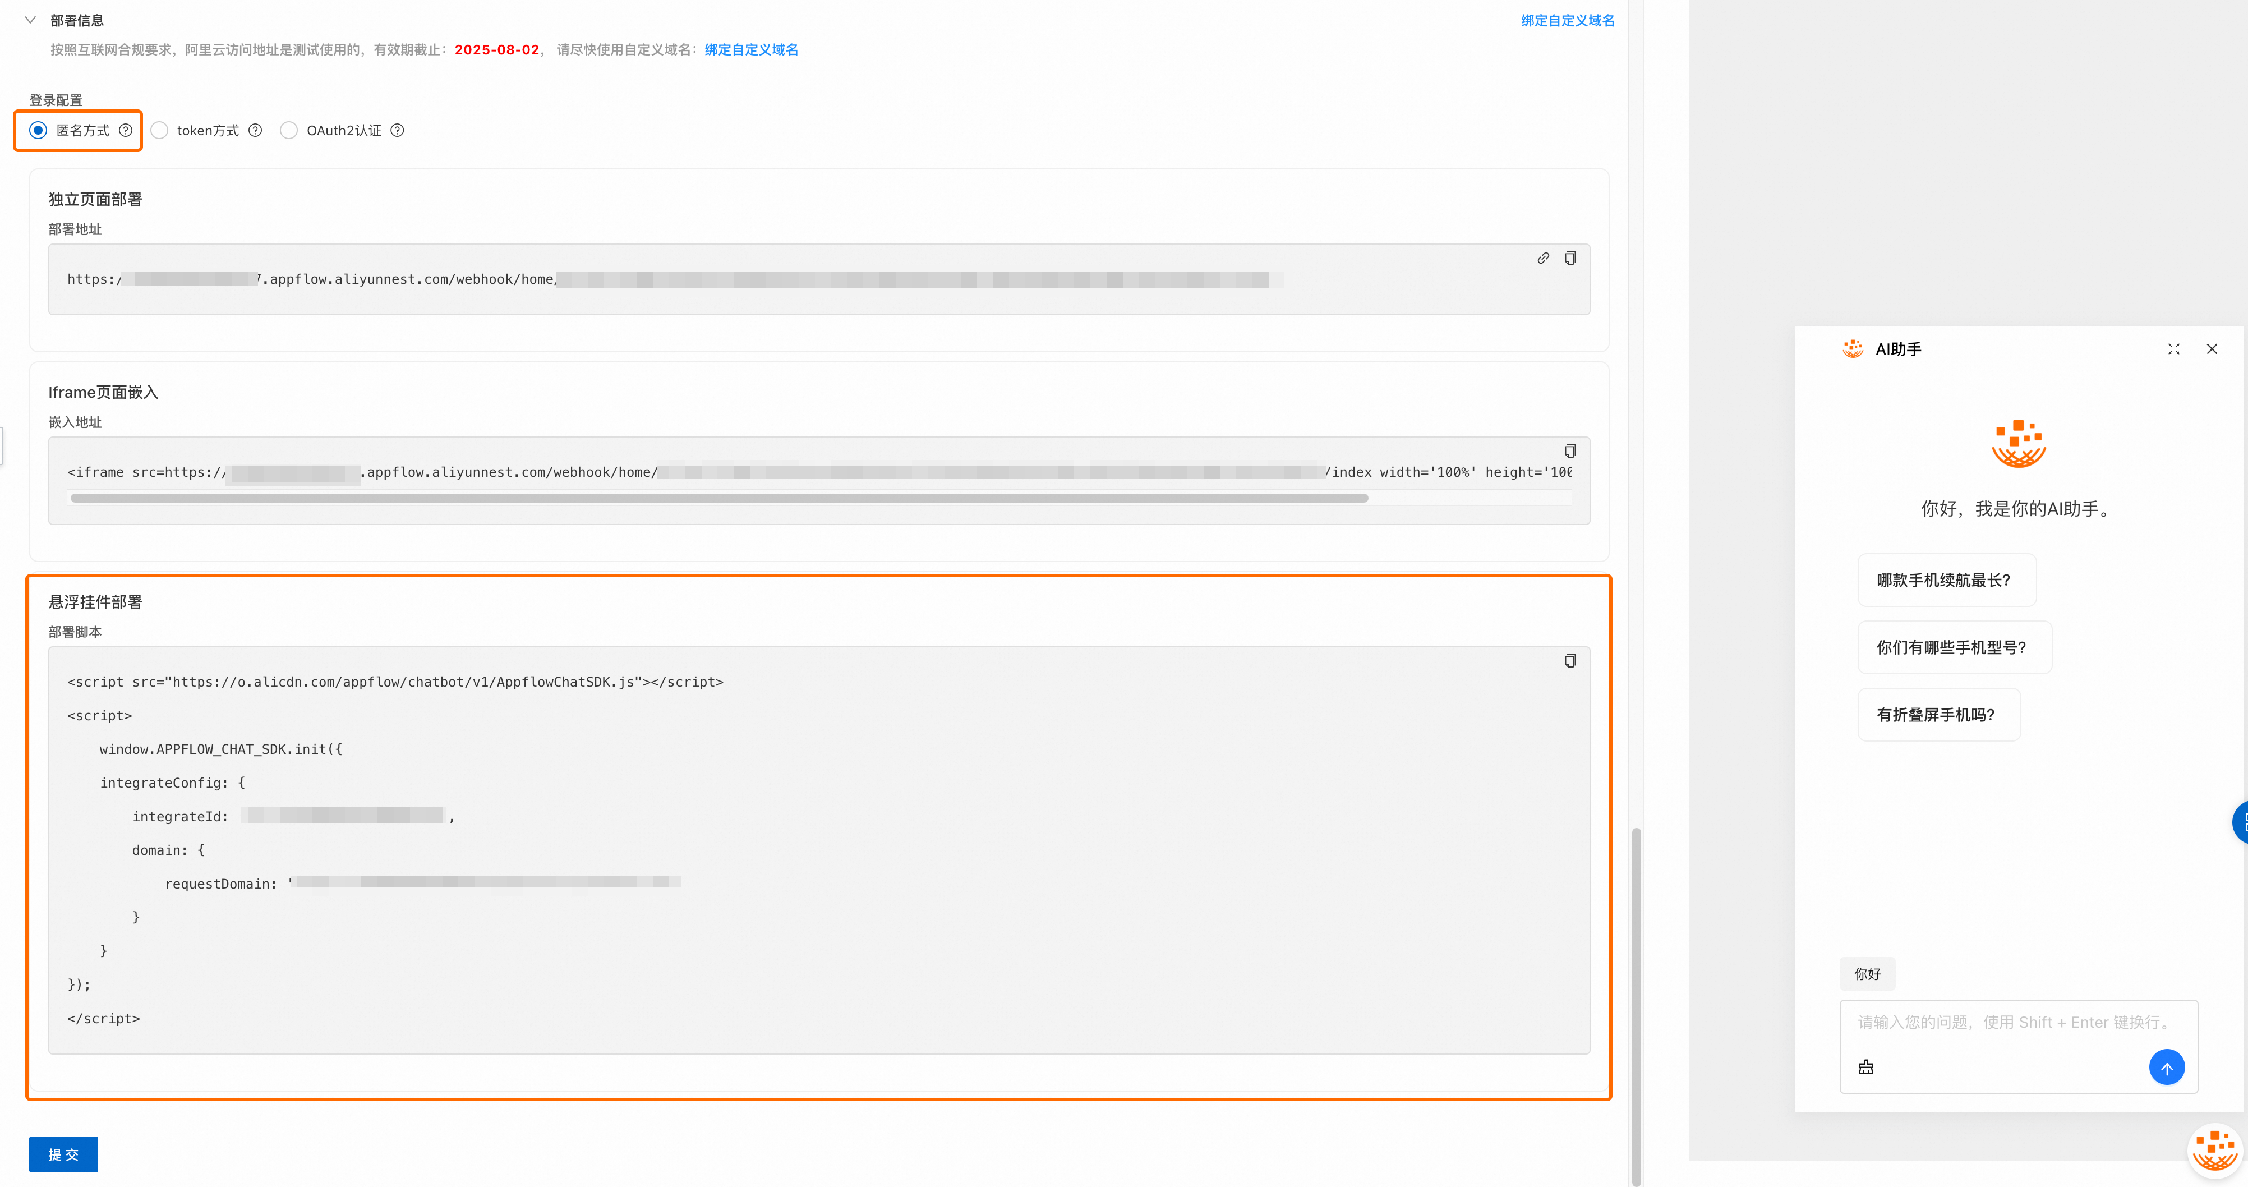Click the 提交 submit button
This screenshot has height=1187, width=2248.
coord(64,1154)
